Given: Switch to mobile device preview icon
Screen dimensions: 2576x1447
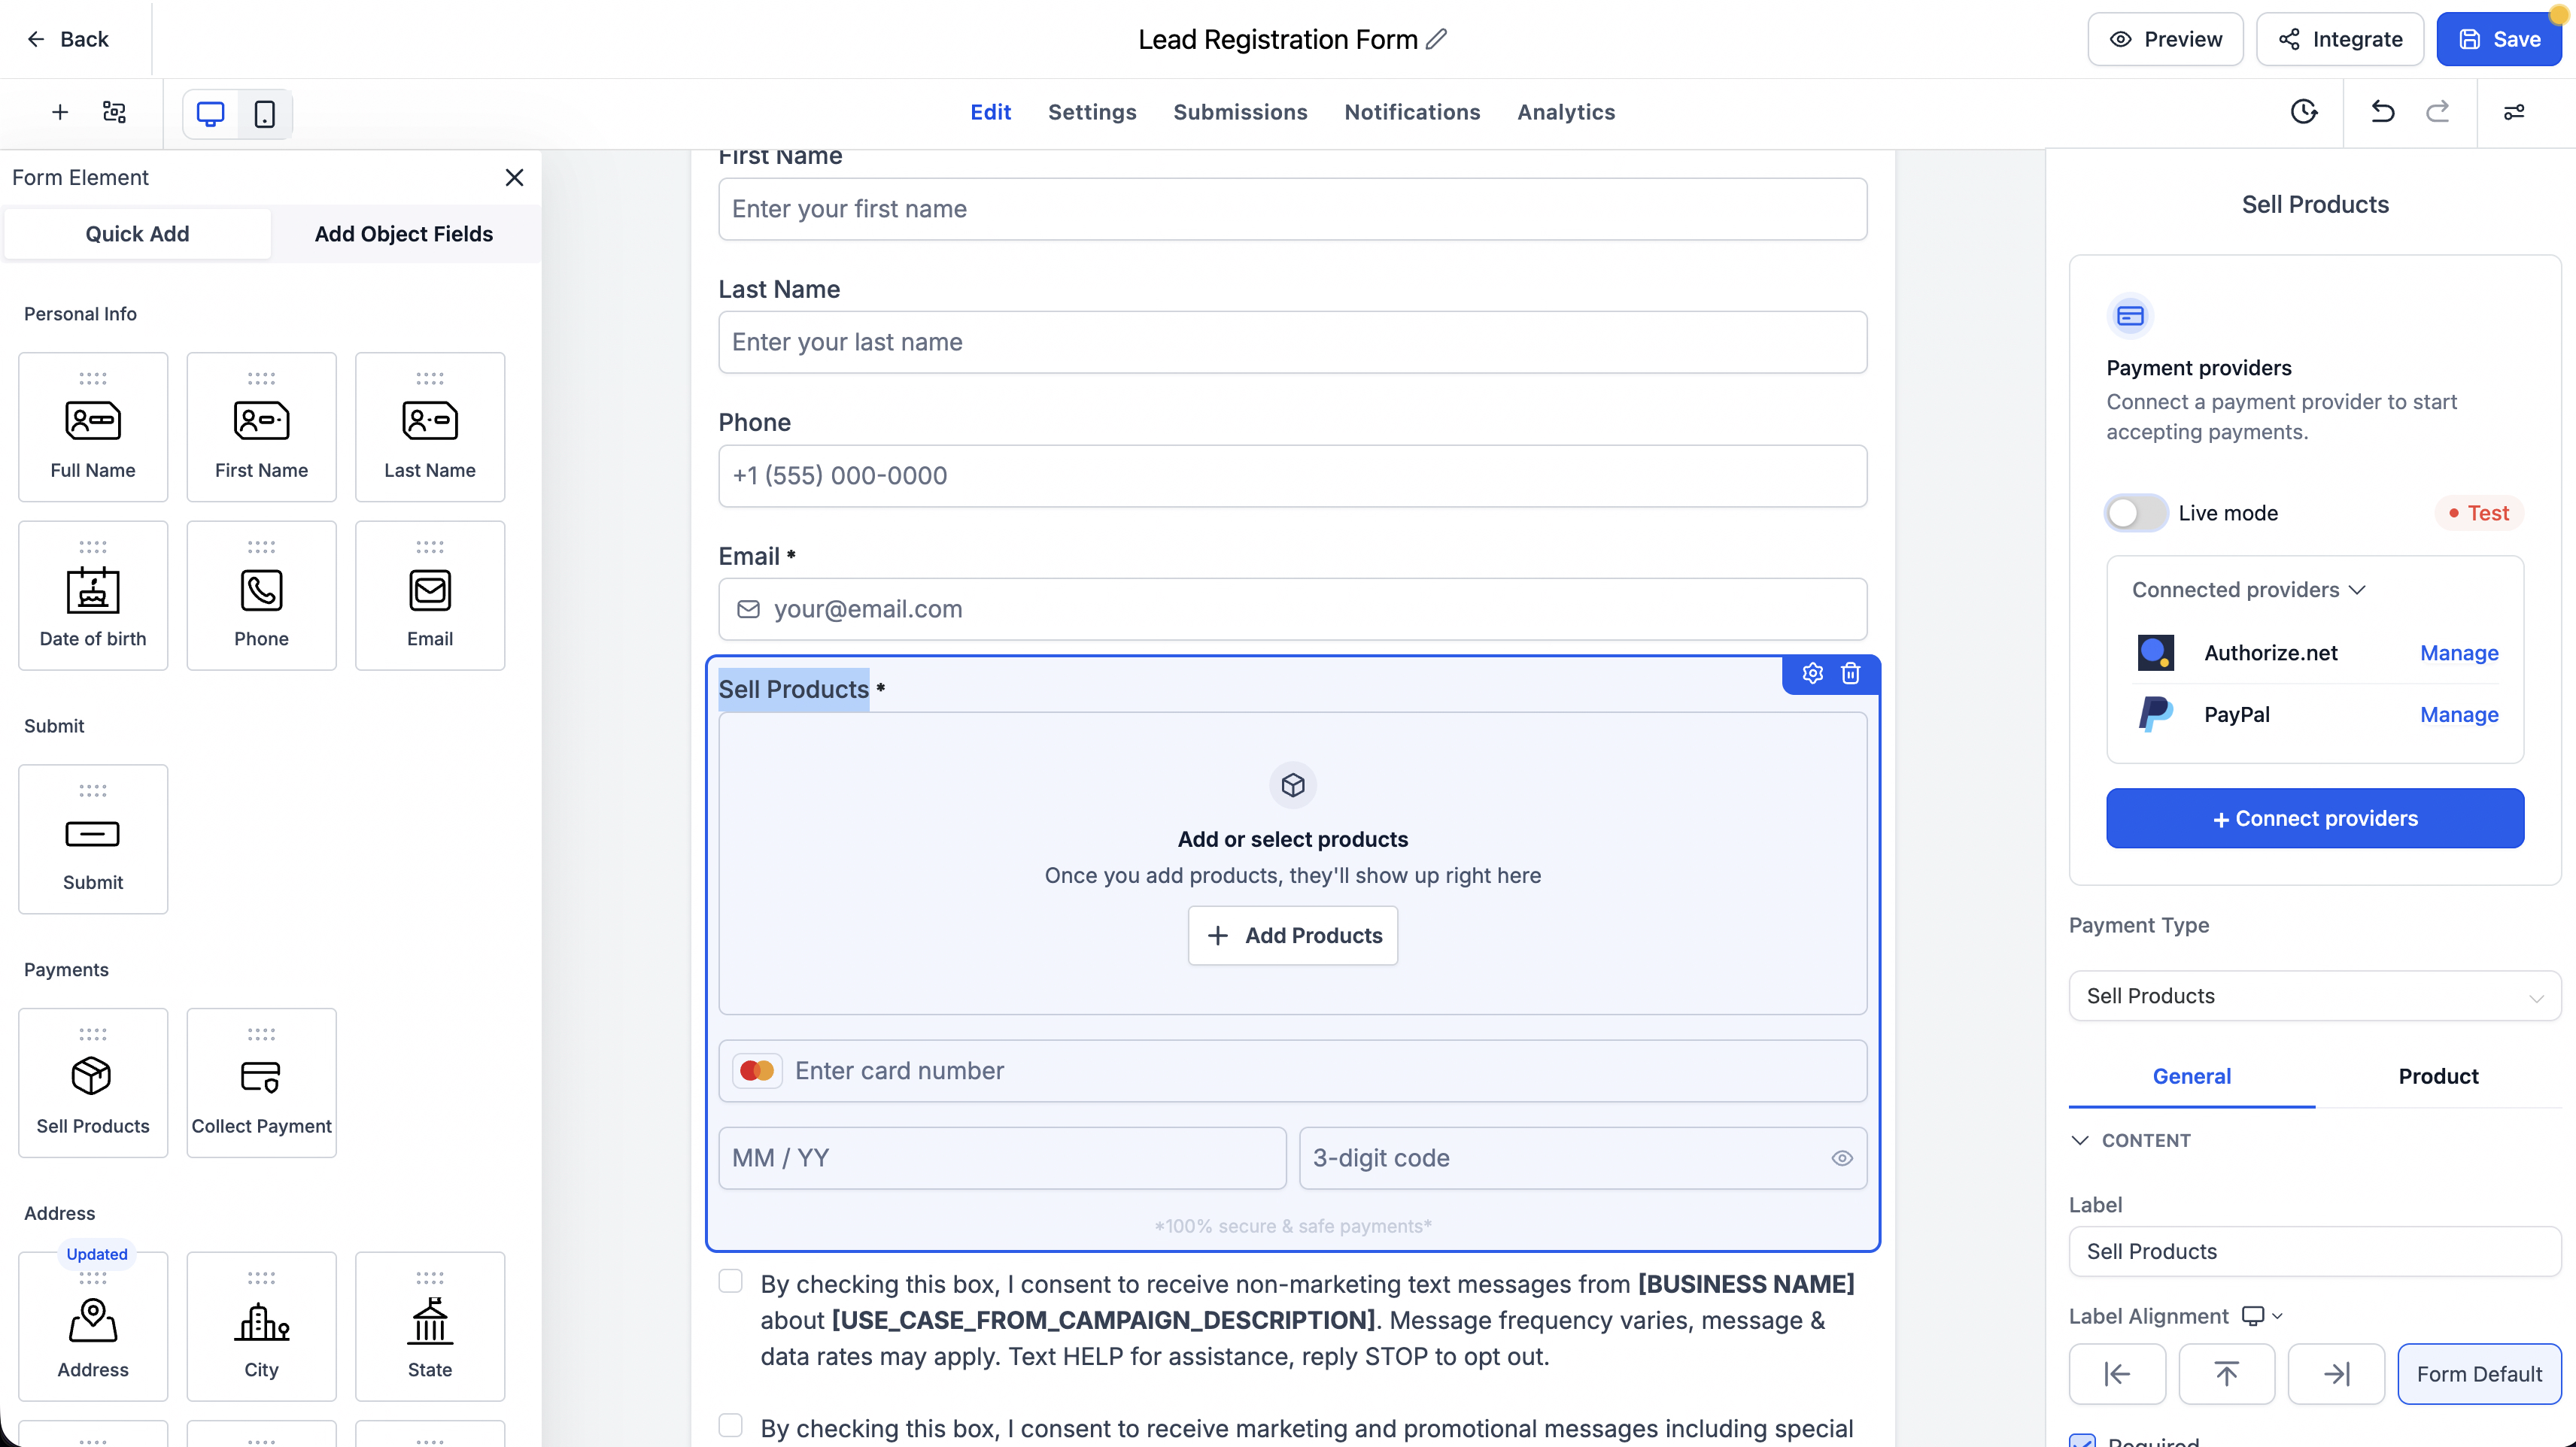Looking at the screenshot, I should tap(264, 113).
